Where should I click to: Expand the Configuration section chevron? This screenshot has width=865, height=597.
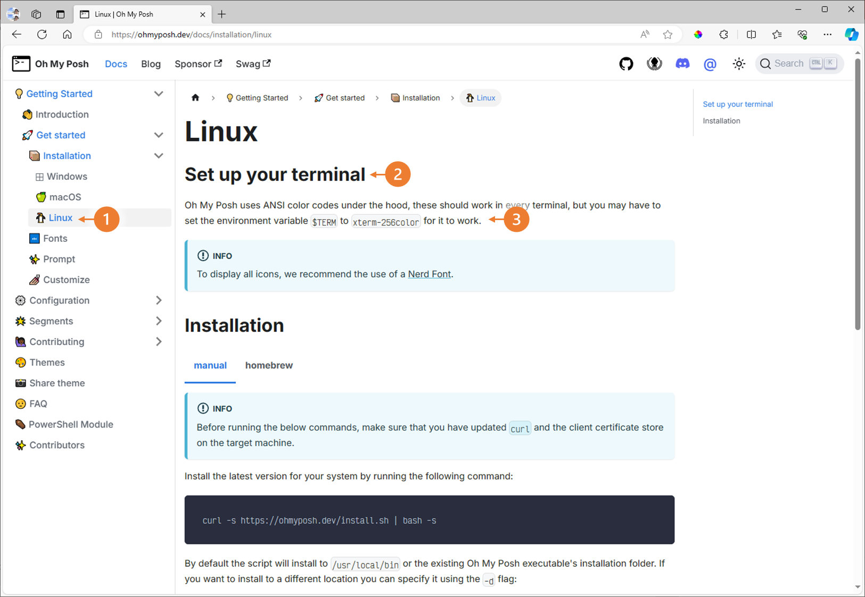tap(159, 300)
